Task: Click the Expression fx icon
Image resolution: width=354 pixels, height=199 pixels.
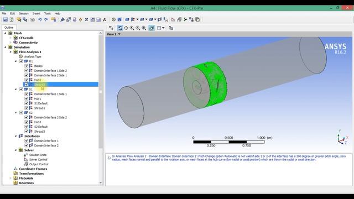Action: tap(105, 20)
